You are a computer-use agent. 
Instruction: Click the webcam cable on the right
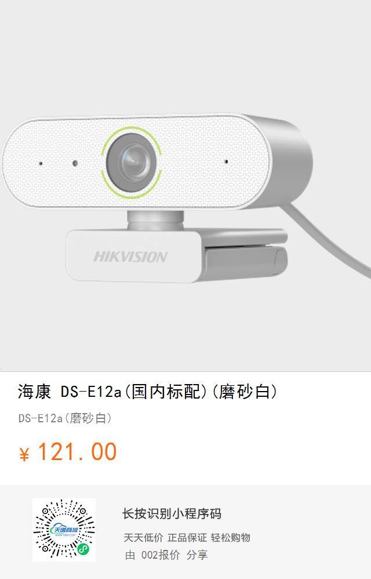(328, 240)
